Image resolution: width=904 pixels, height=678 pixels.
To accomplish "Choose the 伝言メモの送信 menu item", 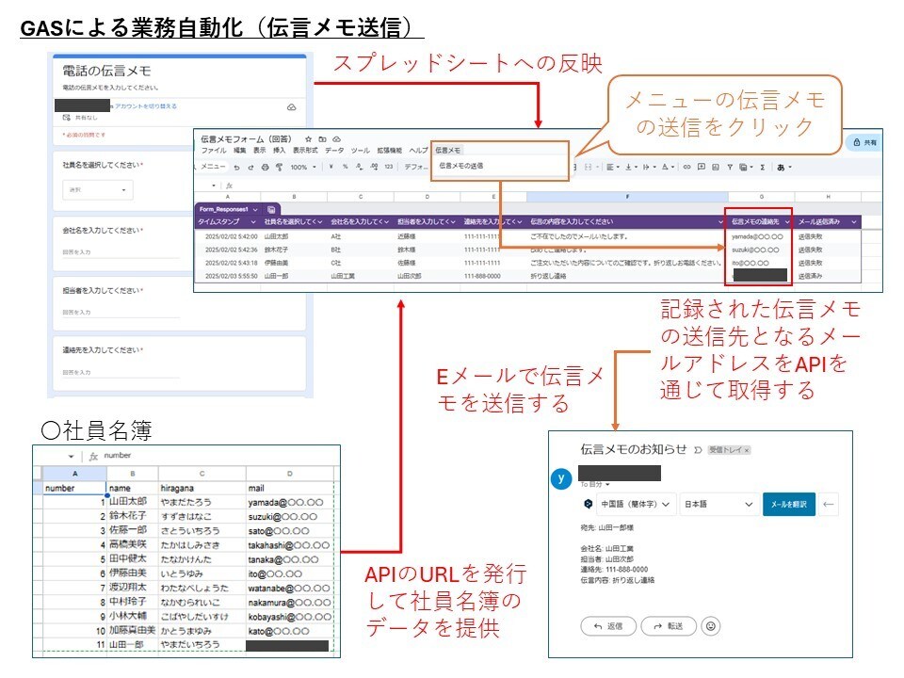I will click(x=461, y=166).
